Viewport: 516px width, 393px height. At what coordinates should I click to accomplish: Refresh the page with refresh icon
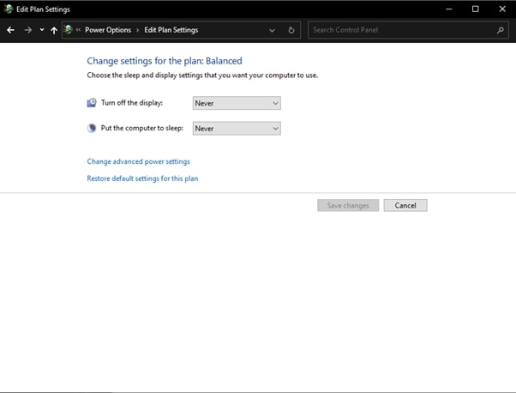291,30
